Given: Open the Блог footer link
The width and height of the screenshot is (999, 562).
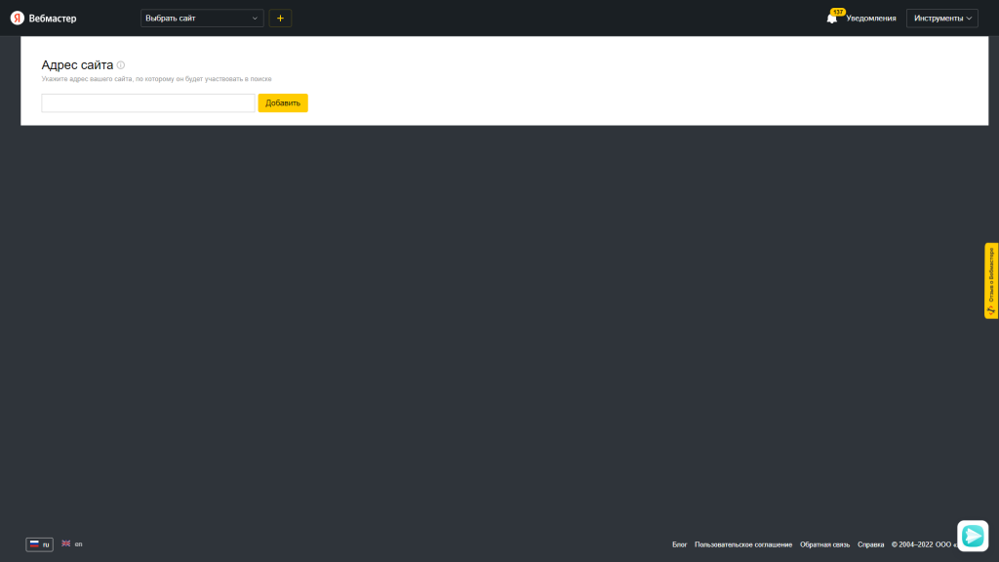Looking at the screenshot, I should [x=679, y=544].
